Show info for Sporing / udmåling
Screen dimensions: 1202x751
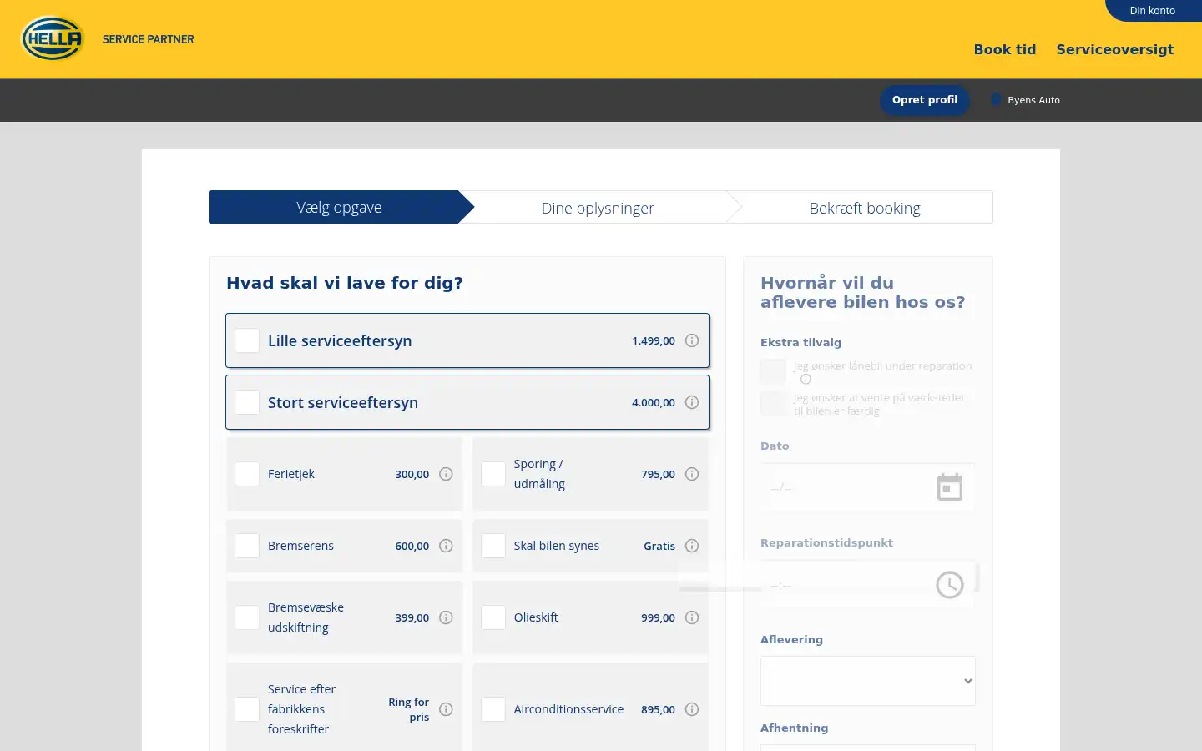point(692,474)
